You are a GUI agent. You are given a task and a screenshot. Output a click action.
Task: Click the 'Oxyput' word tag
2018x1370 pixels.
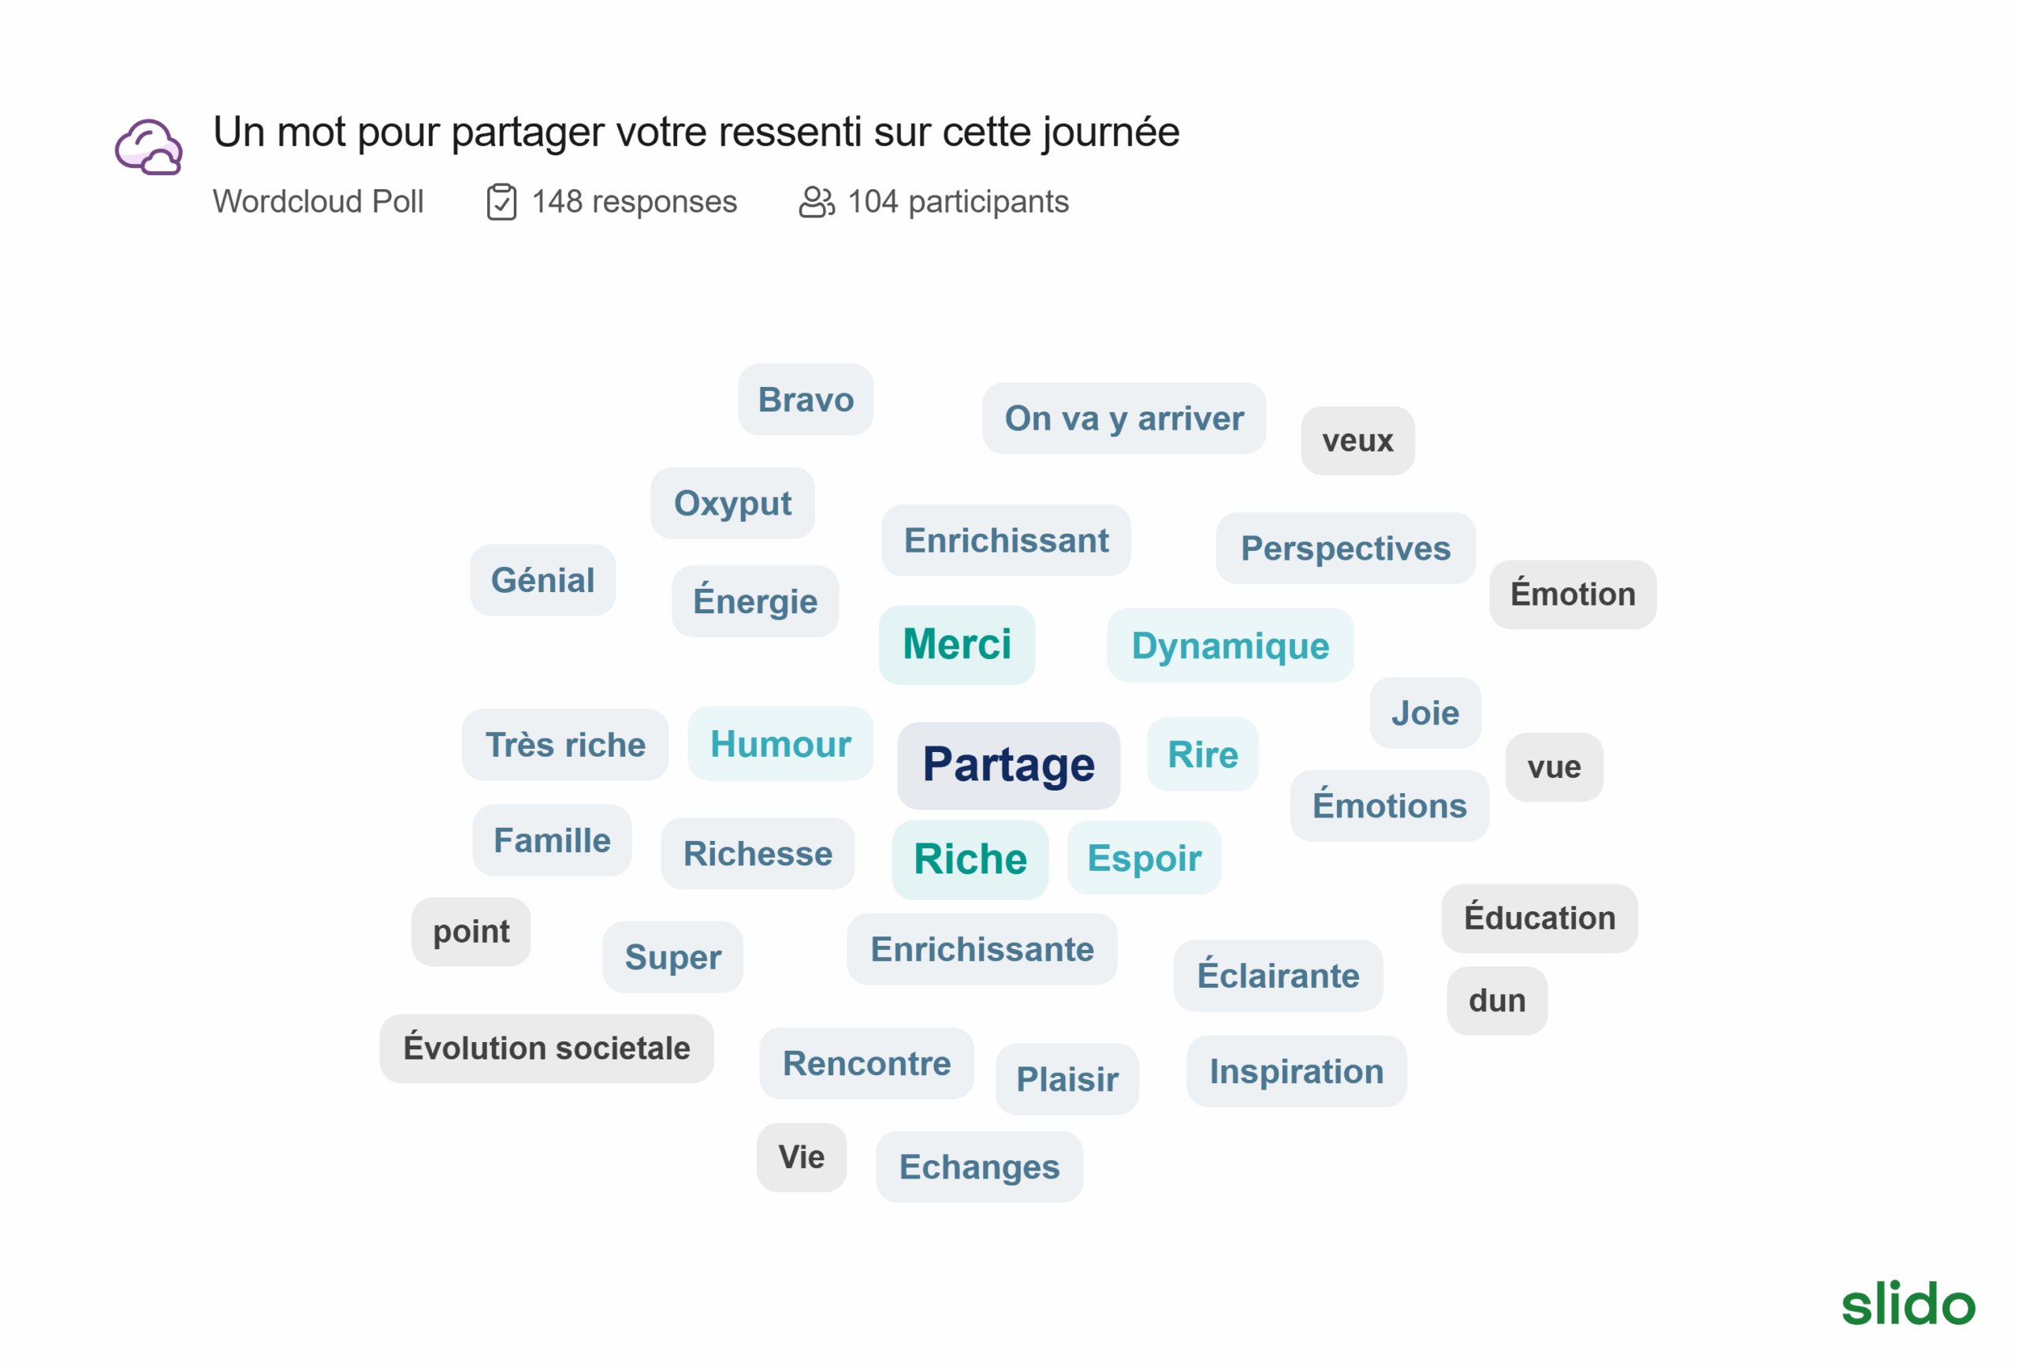point(732,504)
